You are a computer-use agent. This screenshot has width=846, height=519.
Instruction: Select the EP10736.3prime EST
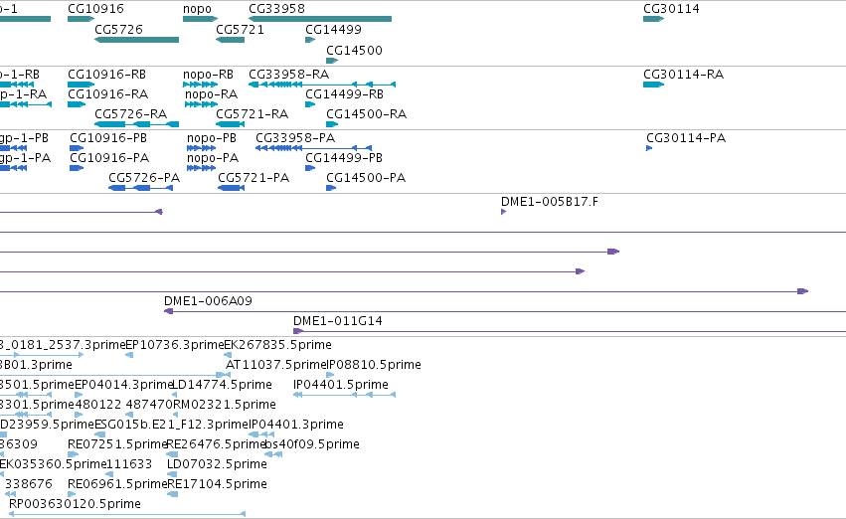(x=129, y=355)
